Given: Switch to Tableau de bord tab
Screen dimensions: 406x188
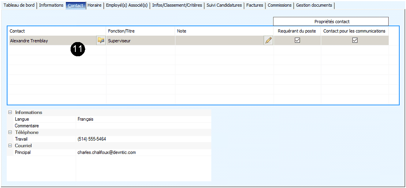Looking at the screenshot, I should point(19,6).
